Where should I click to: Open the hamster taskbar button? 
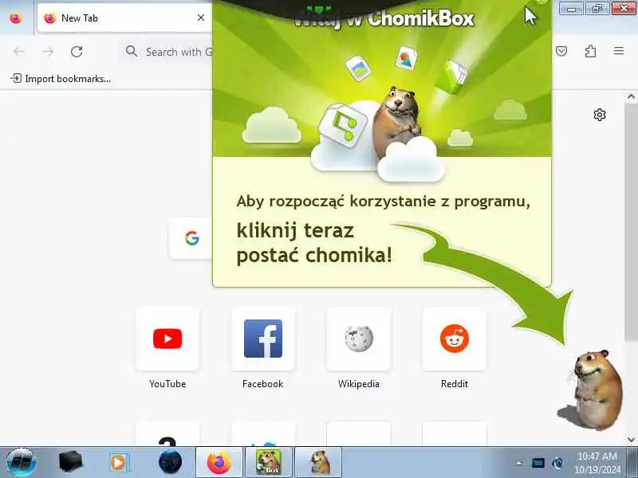coord(318,462)
